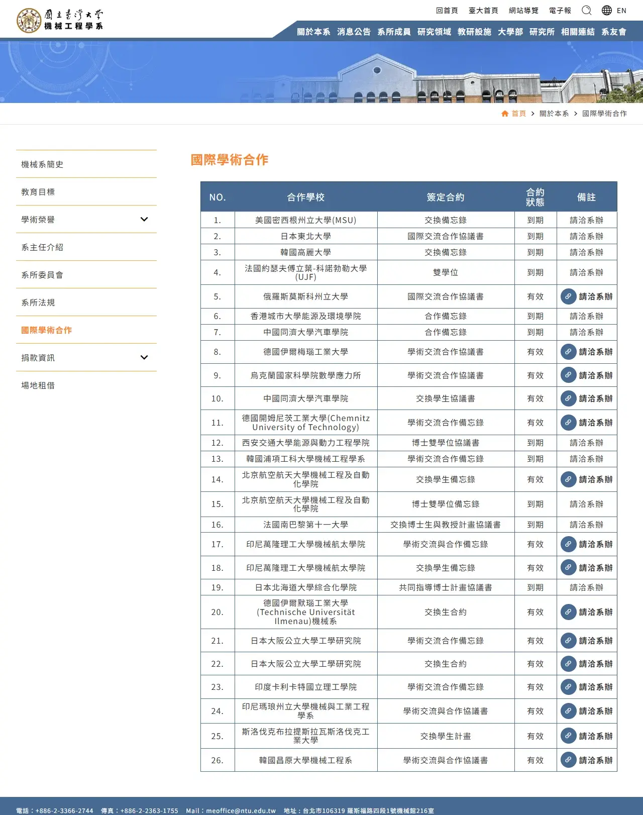This screenshot has height=815, width=643.
Task: Click 國際學術合作 breadcrumb text
Action: (x=604, y=114)
